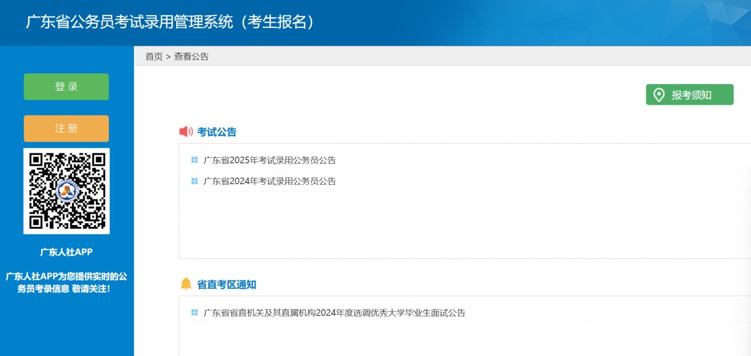Click the 广东人社APP QR code image
The image size is (751, 356).
click(x=66, y=191)
